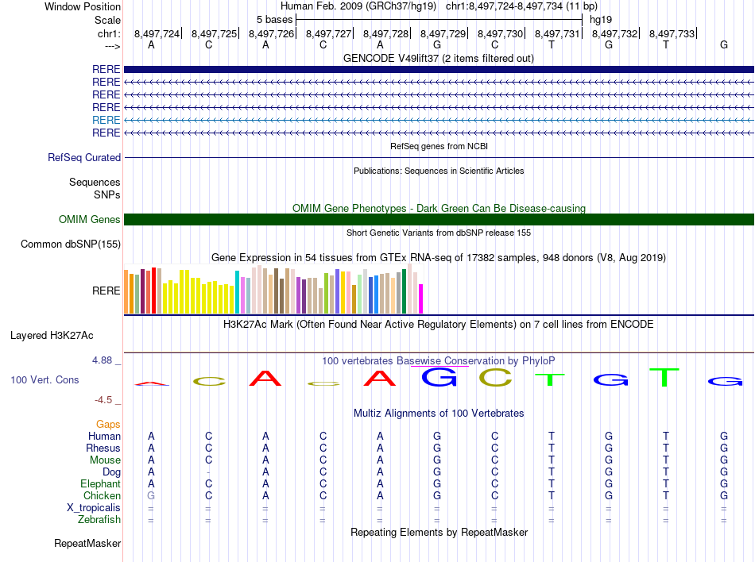Click the hg19 label next to scale bar
The width and height of the screenshot is (755, 562).
[x=601, y=20]
